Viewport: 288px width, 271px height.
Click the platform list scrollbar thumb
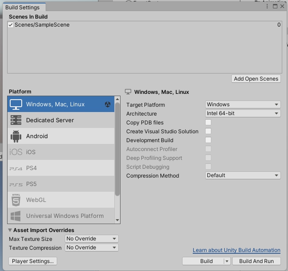(117, 149)
